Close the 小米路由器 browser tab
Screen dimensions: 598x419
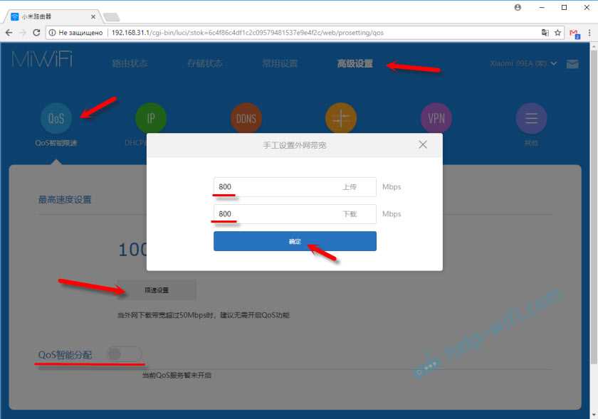tap(93, 17)
